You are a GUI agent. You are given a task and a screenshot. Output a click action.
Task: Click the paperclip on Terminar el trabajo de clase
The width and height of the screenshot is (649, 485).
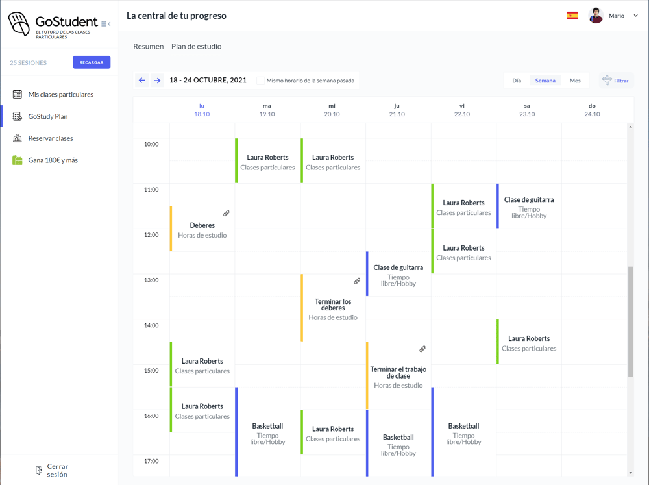pos(422,349)
